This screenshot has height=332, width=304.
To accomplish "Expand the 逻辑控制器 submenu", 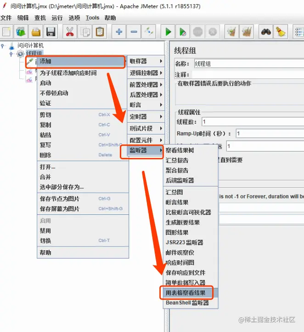I will [x=146, y=73].
